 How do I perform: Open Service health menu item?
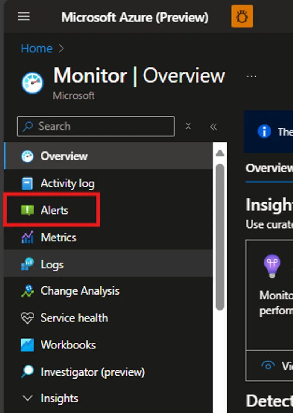coord(108,318)
